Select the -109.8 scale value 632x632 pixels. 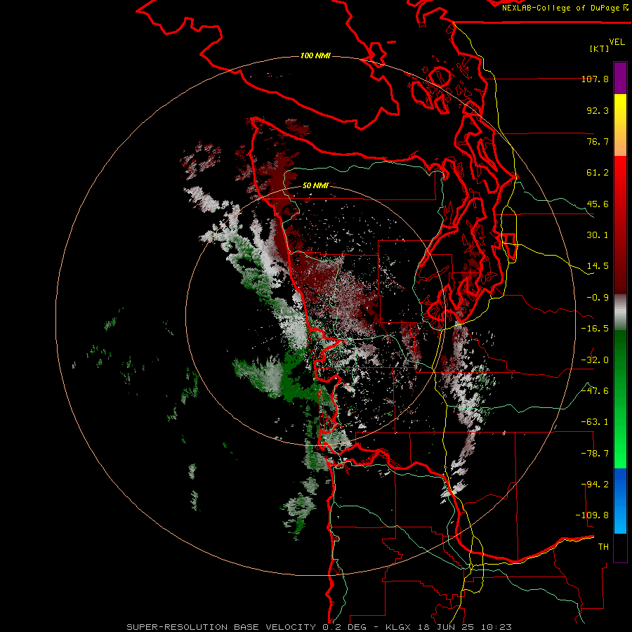click(x=592, y=515)
